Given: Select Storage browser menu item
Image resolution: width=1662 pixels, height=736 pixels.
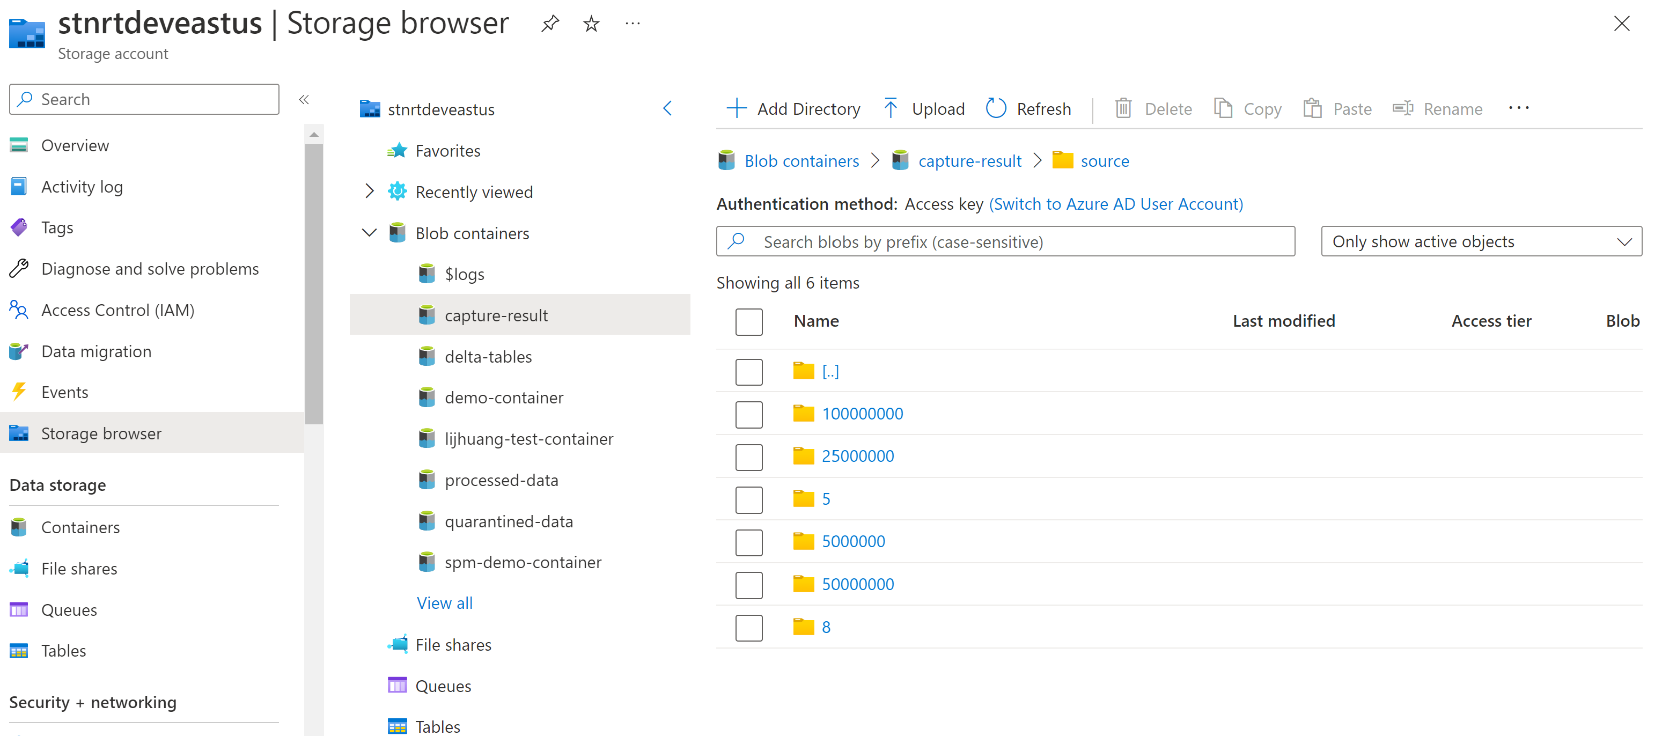Looking at the screenshot, I should click(152, 433).
